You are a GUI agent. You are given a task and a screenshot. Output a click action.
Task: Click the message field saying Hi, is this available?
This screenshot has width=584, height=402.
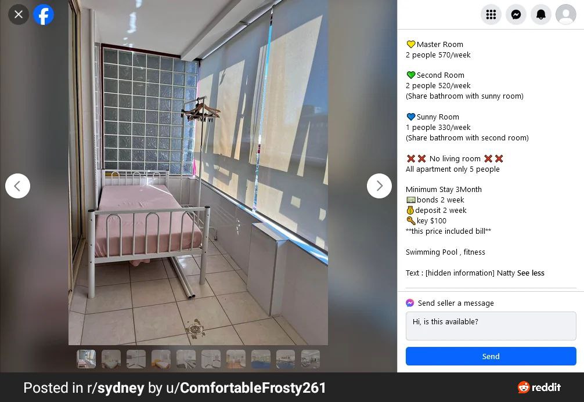pyautogui.click(x=491, y=326)
